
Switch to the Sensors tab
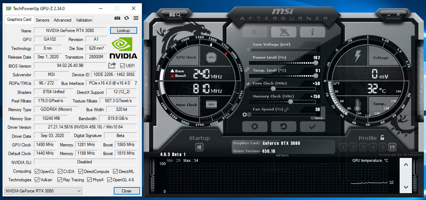click(42, 20)
